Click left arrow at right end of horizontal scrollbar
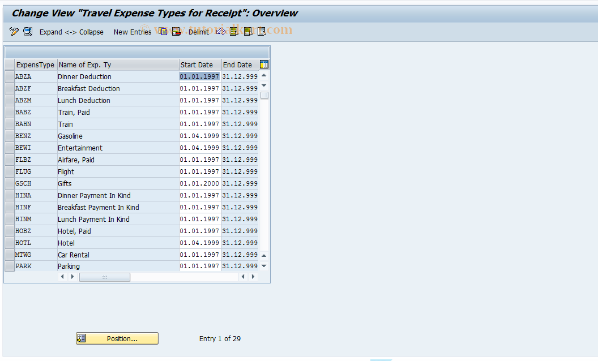The height and width of the screenshot is (361, 598). 243,277
